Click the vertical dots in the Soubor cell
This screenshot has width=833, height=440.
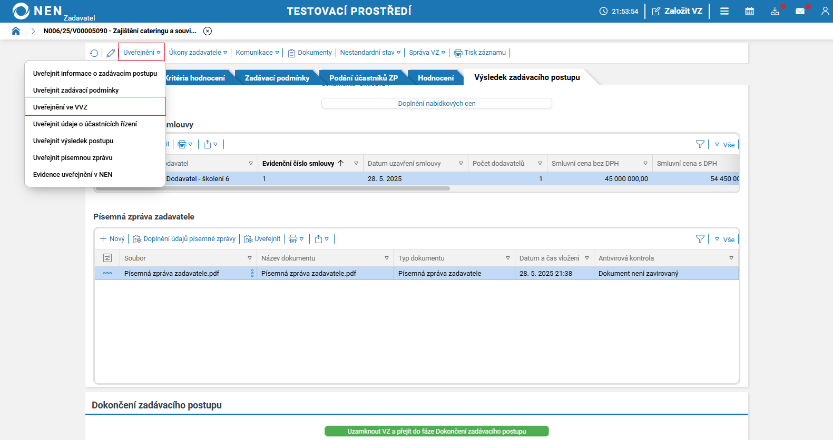pos(252,273)
